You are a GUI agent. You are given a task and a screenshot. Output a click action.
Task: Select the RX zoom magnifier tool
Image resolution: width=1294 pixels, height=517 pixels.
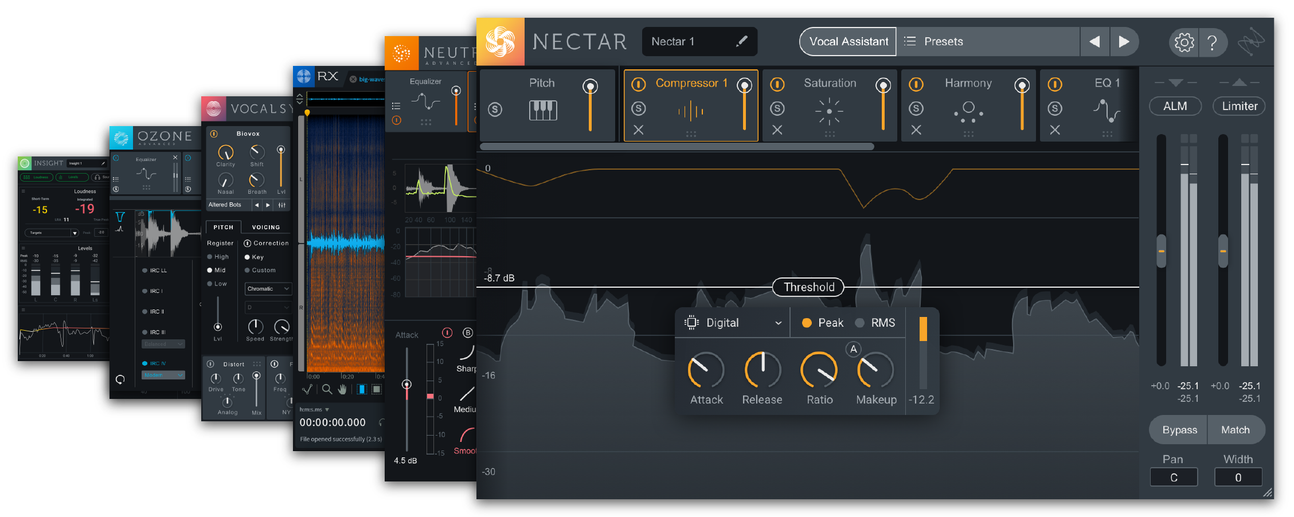point(327,389)
